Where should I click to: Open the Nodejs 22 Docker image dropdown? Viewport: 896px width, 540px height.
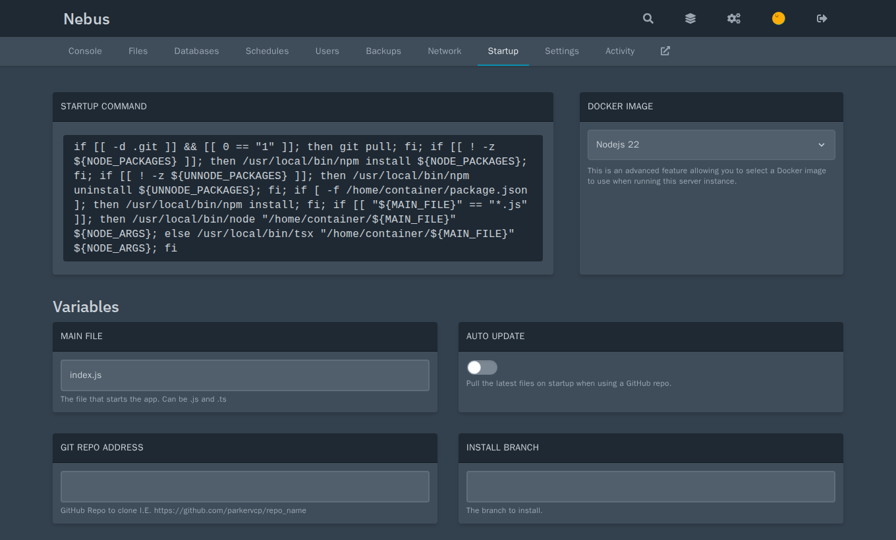(x=712, y=145)
